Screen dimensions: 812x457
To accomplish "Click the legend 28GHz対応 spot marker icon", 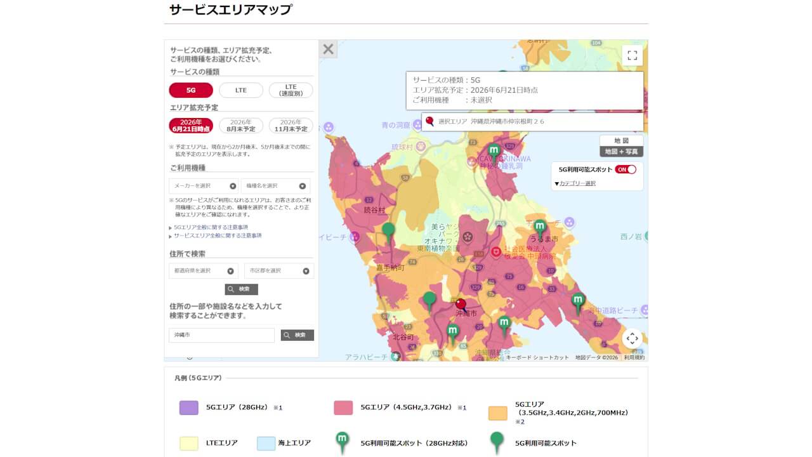I will click(343, 442).
